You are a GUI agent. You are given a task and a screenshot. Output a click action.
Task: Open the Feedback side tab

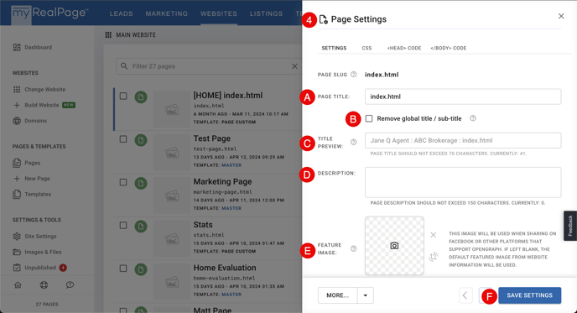(570, 226)
